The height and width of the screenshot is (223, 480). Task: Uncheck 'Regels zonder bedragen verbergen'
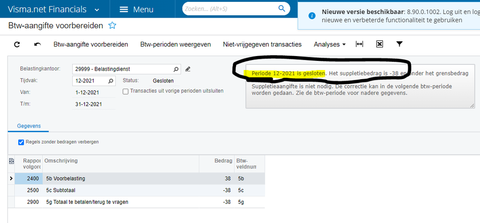tap(21, 142)
